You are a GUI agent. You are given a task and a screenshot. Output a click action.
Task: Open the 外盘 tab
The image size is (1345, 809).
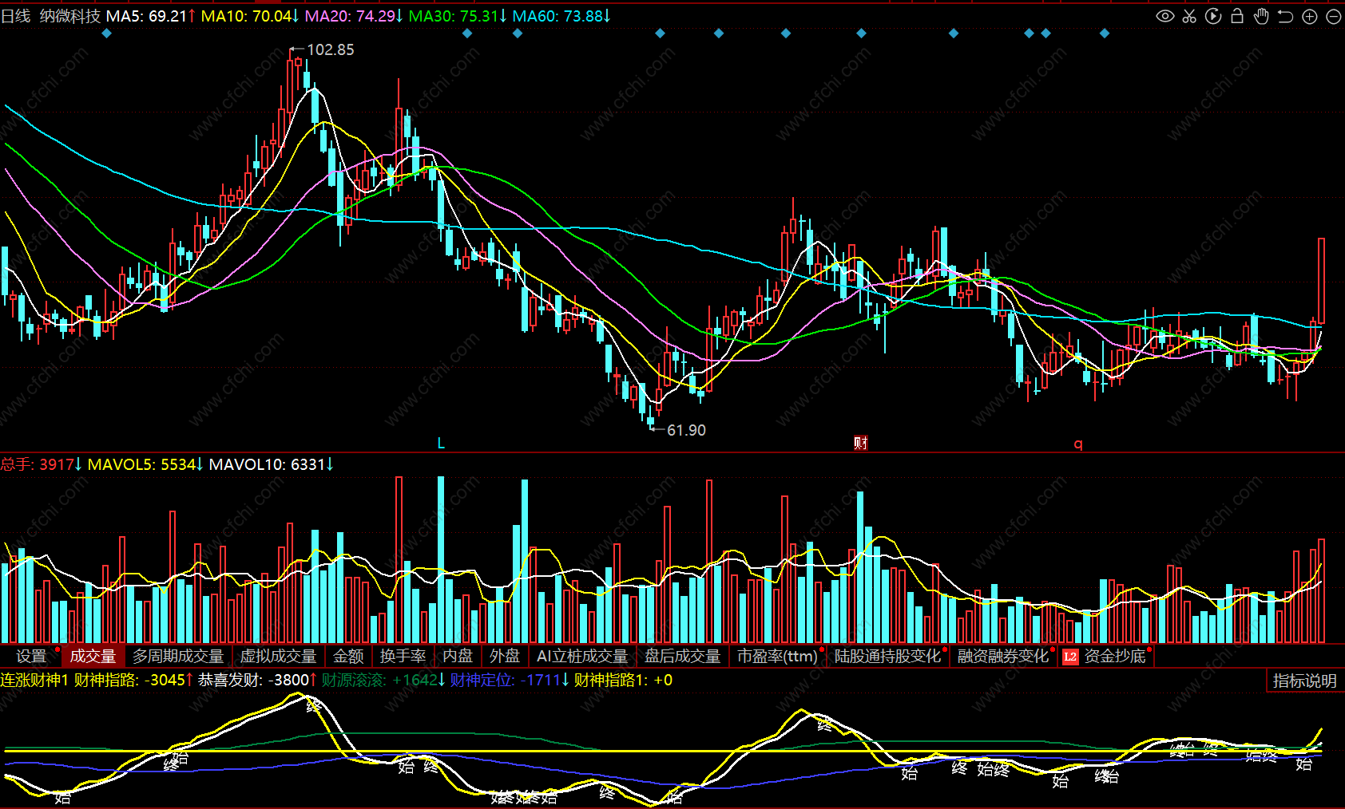pyautogui.click(x=505, y=656)
